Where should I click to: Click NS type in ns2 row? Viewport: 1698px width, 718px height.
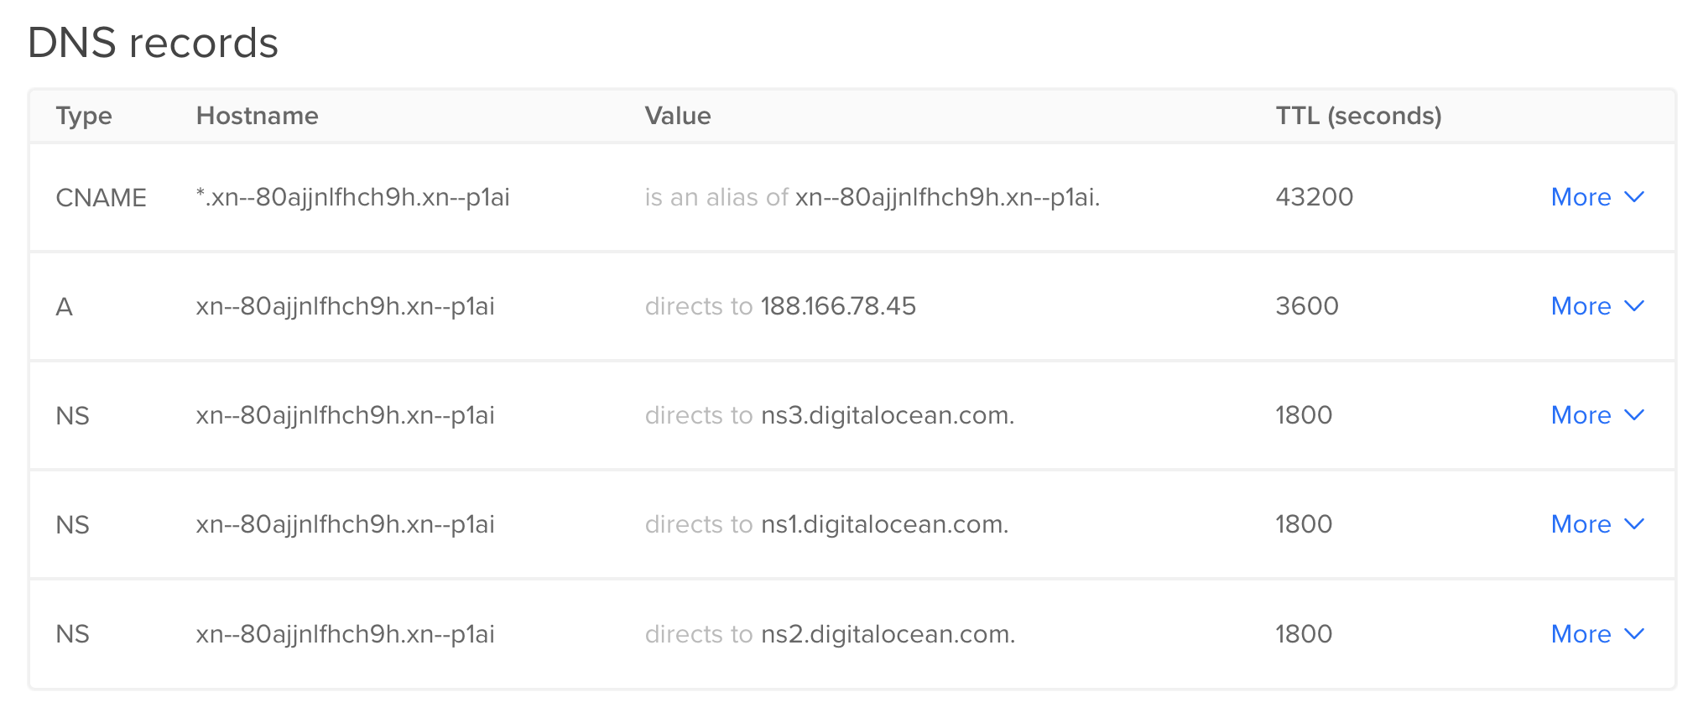[72, 634]
